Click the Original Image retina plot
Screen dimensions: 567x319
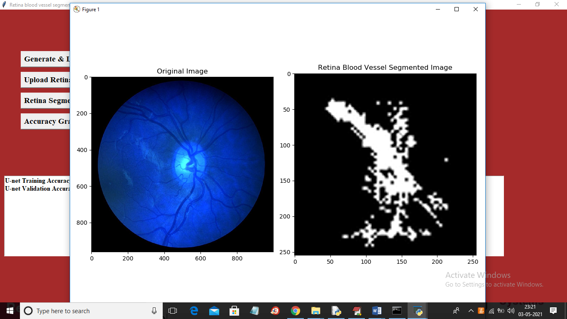182,164
